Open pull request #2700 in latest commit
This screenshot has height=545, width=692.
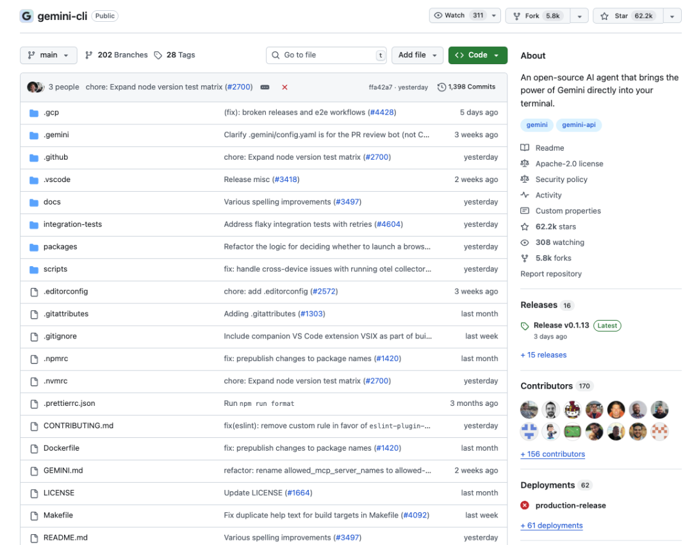click(239, 87)
